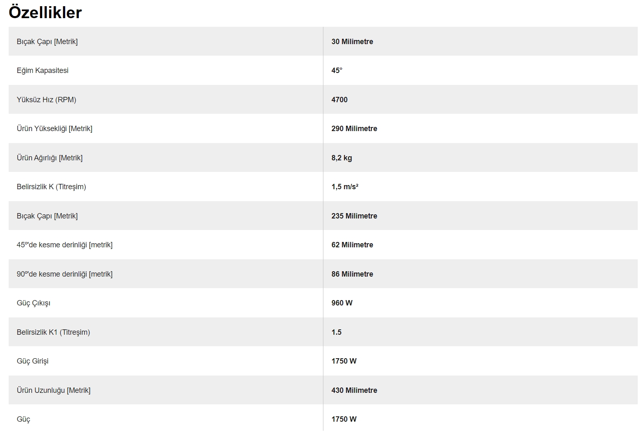
Task: Select the 45° bevel capacity value
Action: click(x=337, y=70)
